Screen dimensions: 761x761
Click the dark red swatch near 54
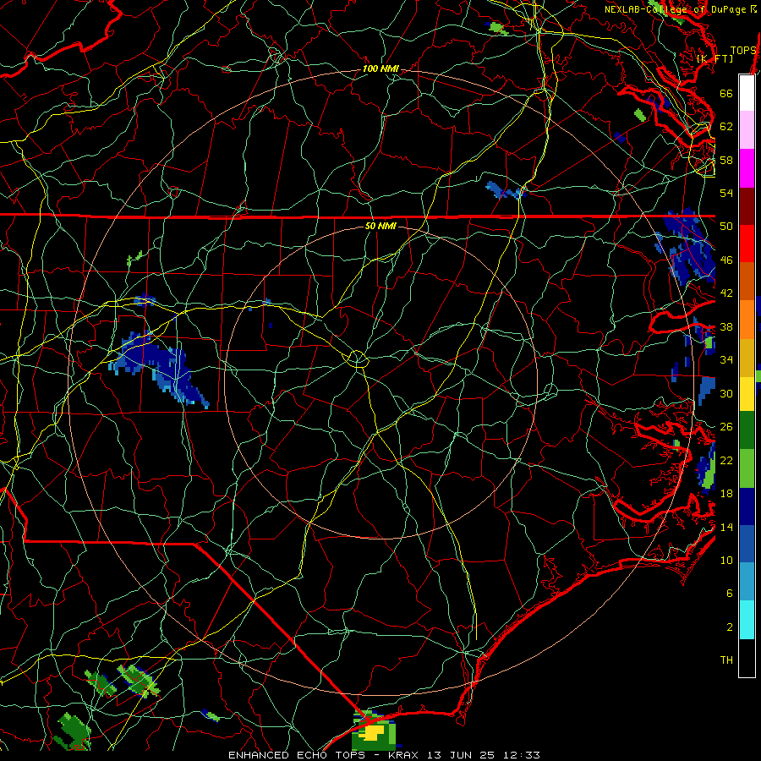coord(747,206)
